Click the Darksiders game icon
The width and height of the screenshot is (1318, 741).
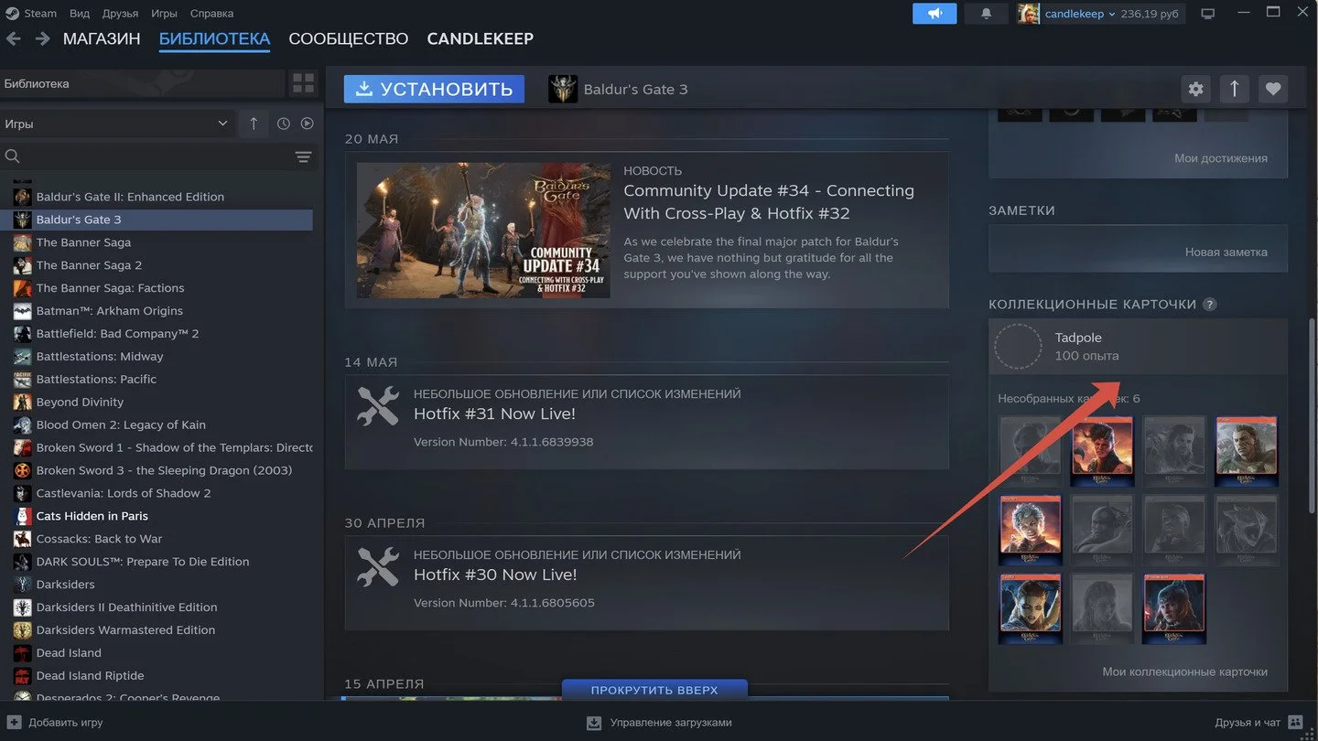[x=22, y=585]
